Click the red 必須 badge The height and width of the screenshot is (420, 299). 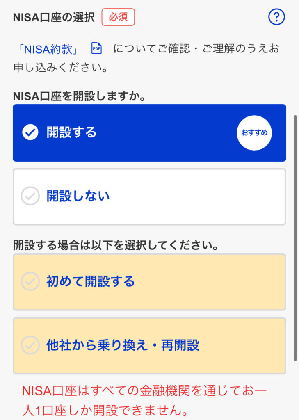click(x=118, y=17)
